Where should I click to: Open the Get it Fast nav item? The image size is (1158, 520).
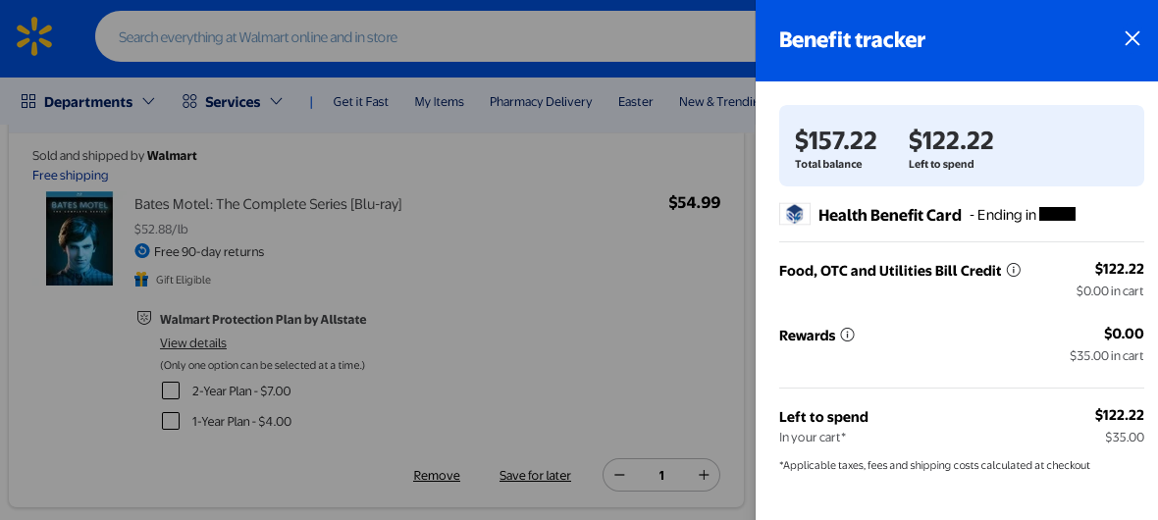pyautogui.click(x=360, y=102)
